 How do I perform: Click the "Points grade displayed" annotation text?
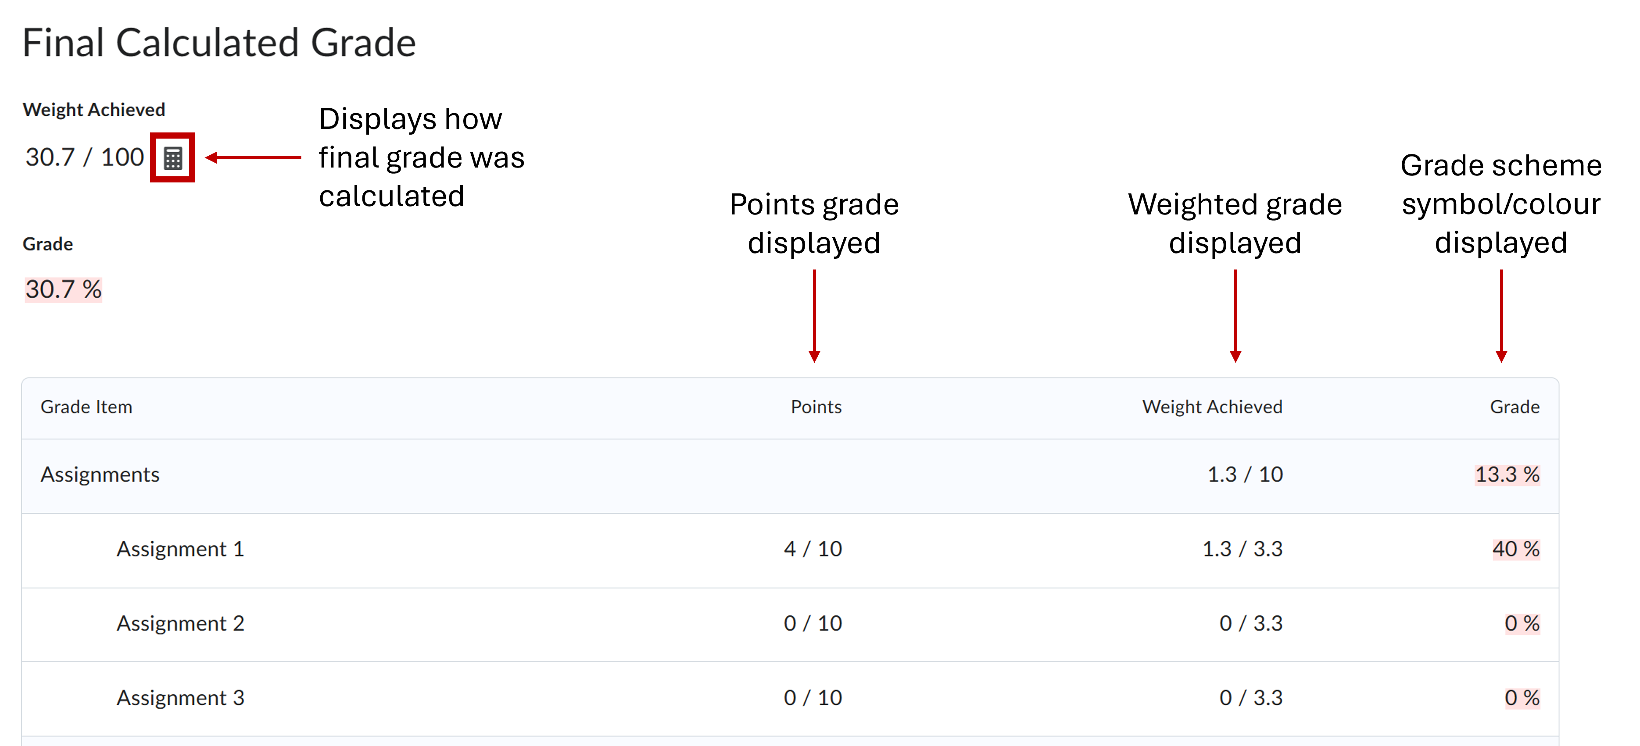pos(813,223)
